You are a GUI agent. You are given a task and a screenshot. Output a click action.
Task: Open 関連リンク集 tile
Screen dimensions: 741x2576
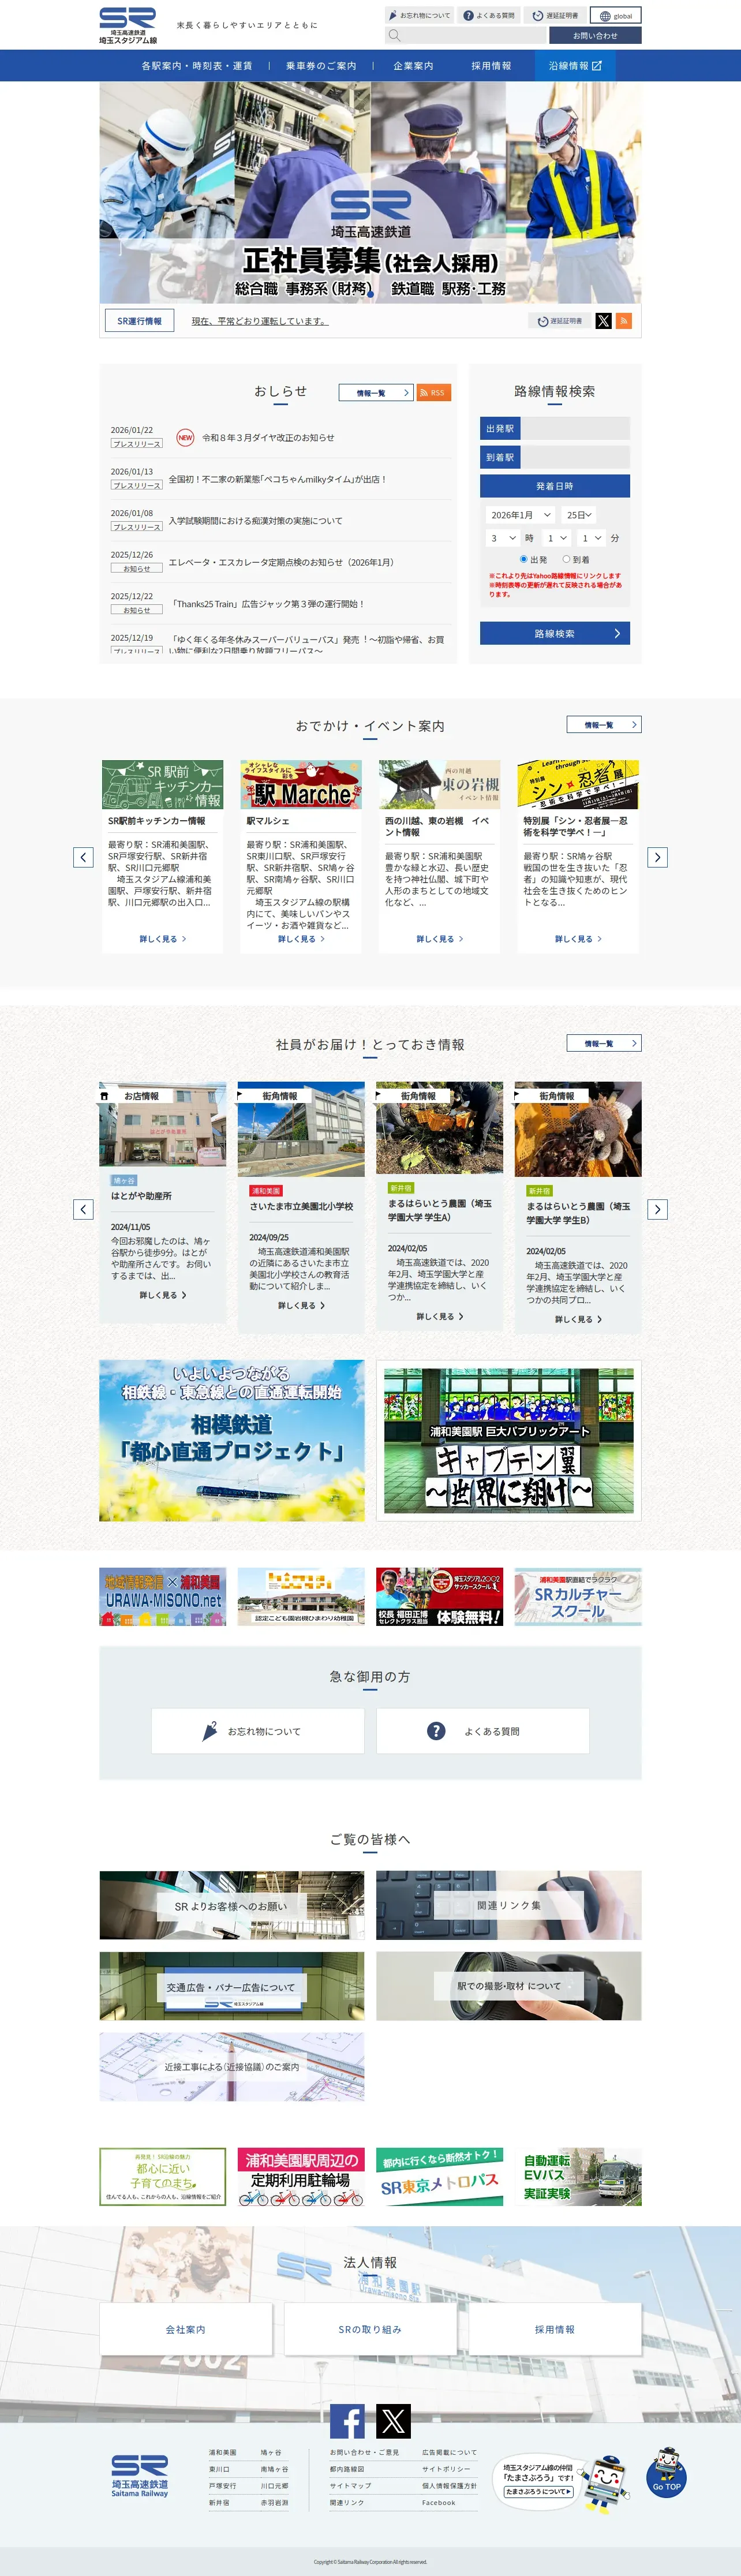[509, 1905]
